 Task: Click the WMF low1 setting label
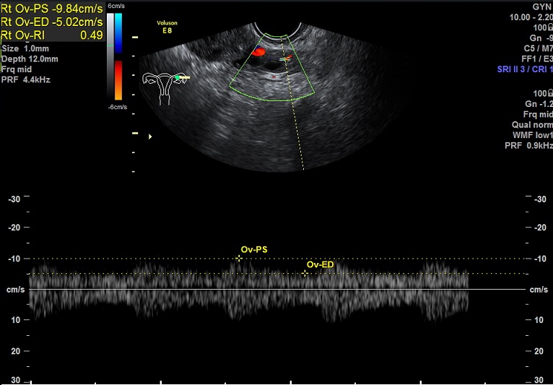tap(528, 135)
